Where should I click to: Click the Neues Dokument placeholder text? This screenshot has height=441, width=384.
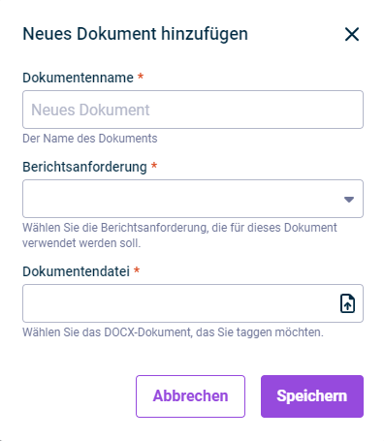[90, 110]
